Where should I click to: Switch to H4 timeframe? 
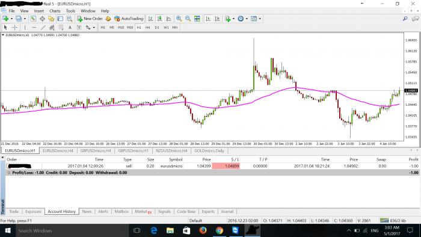[x=148, y=28]
